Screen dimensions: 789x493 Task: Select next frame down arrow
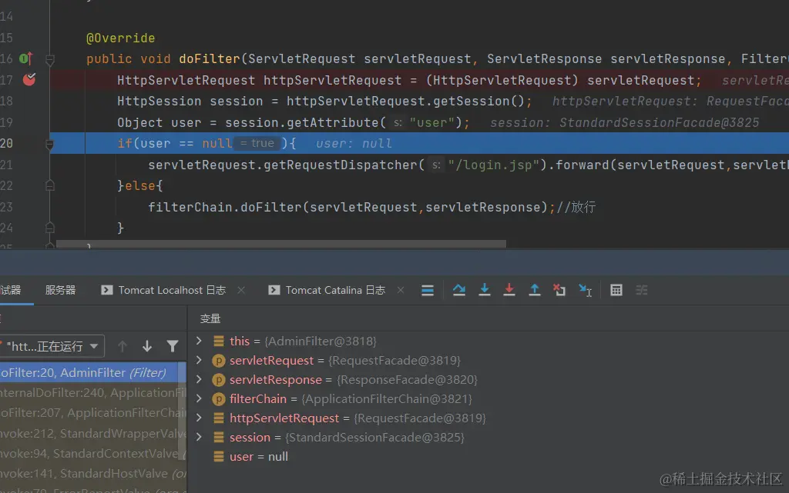[x=147, y=346]
